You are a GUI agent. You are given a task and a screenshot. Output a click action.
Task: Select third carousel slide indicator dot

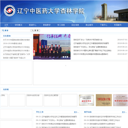coord(68,57)
